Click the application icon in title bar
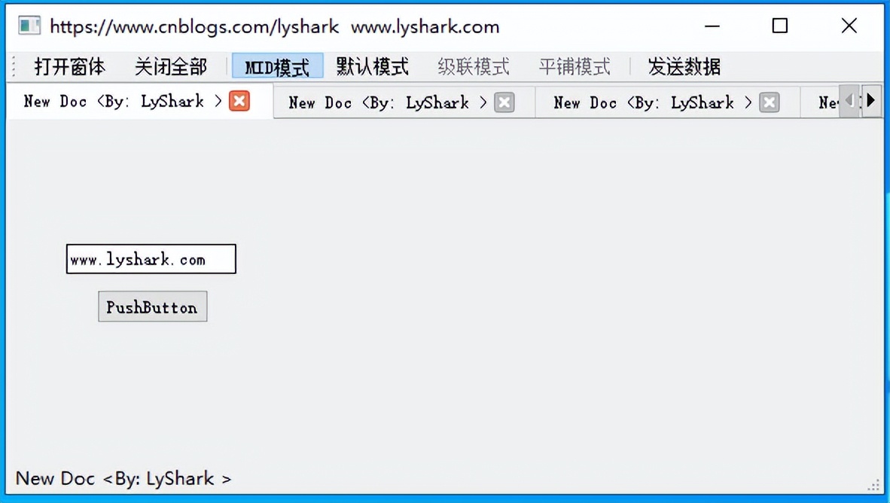890x503 pixels. point(29,26)
